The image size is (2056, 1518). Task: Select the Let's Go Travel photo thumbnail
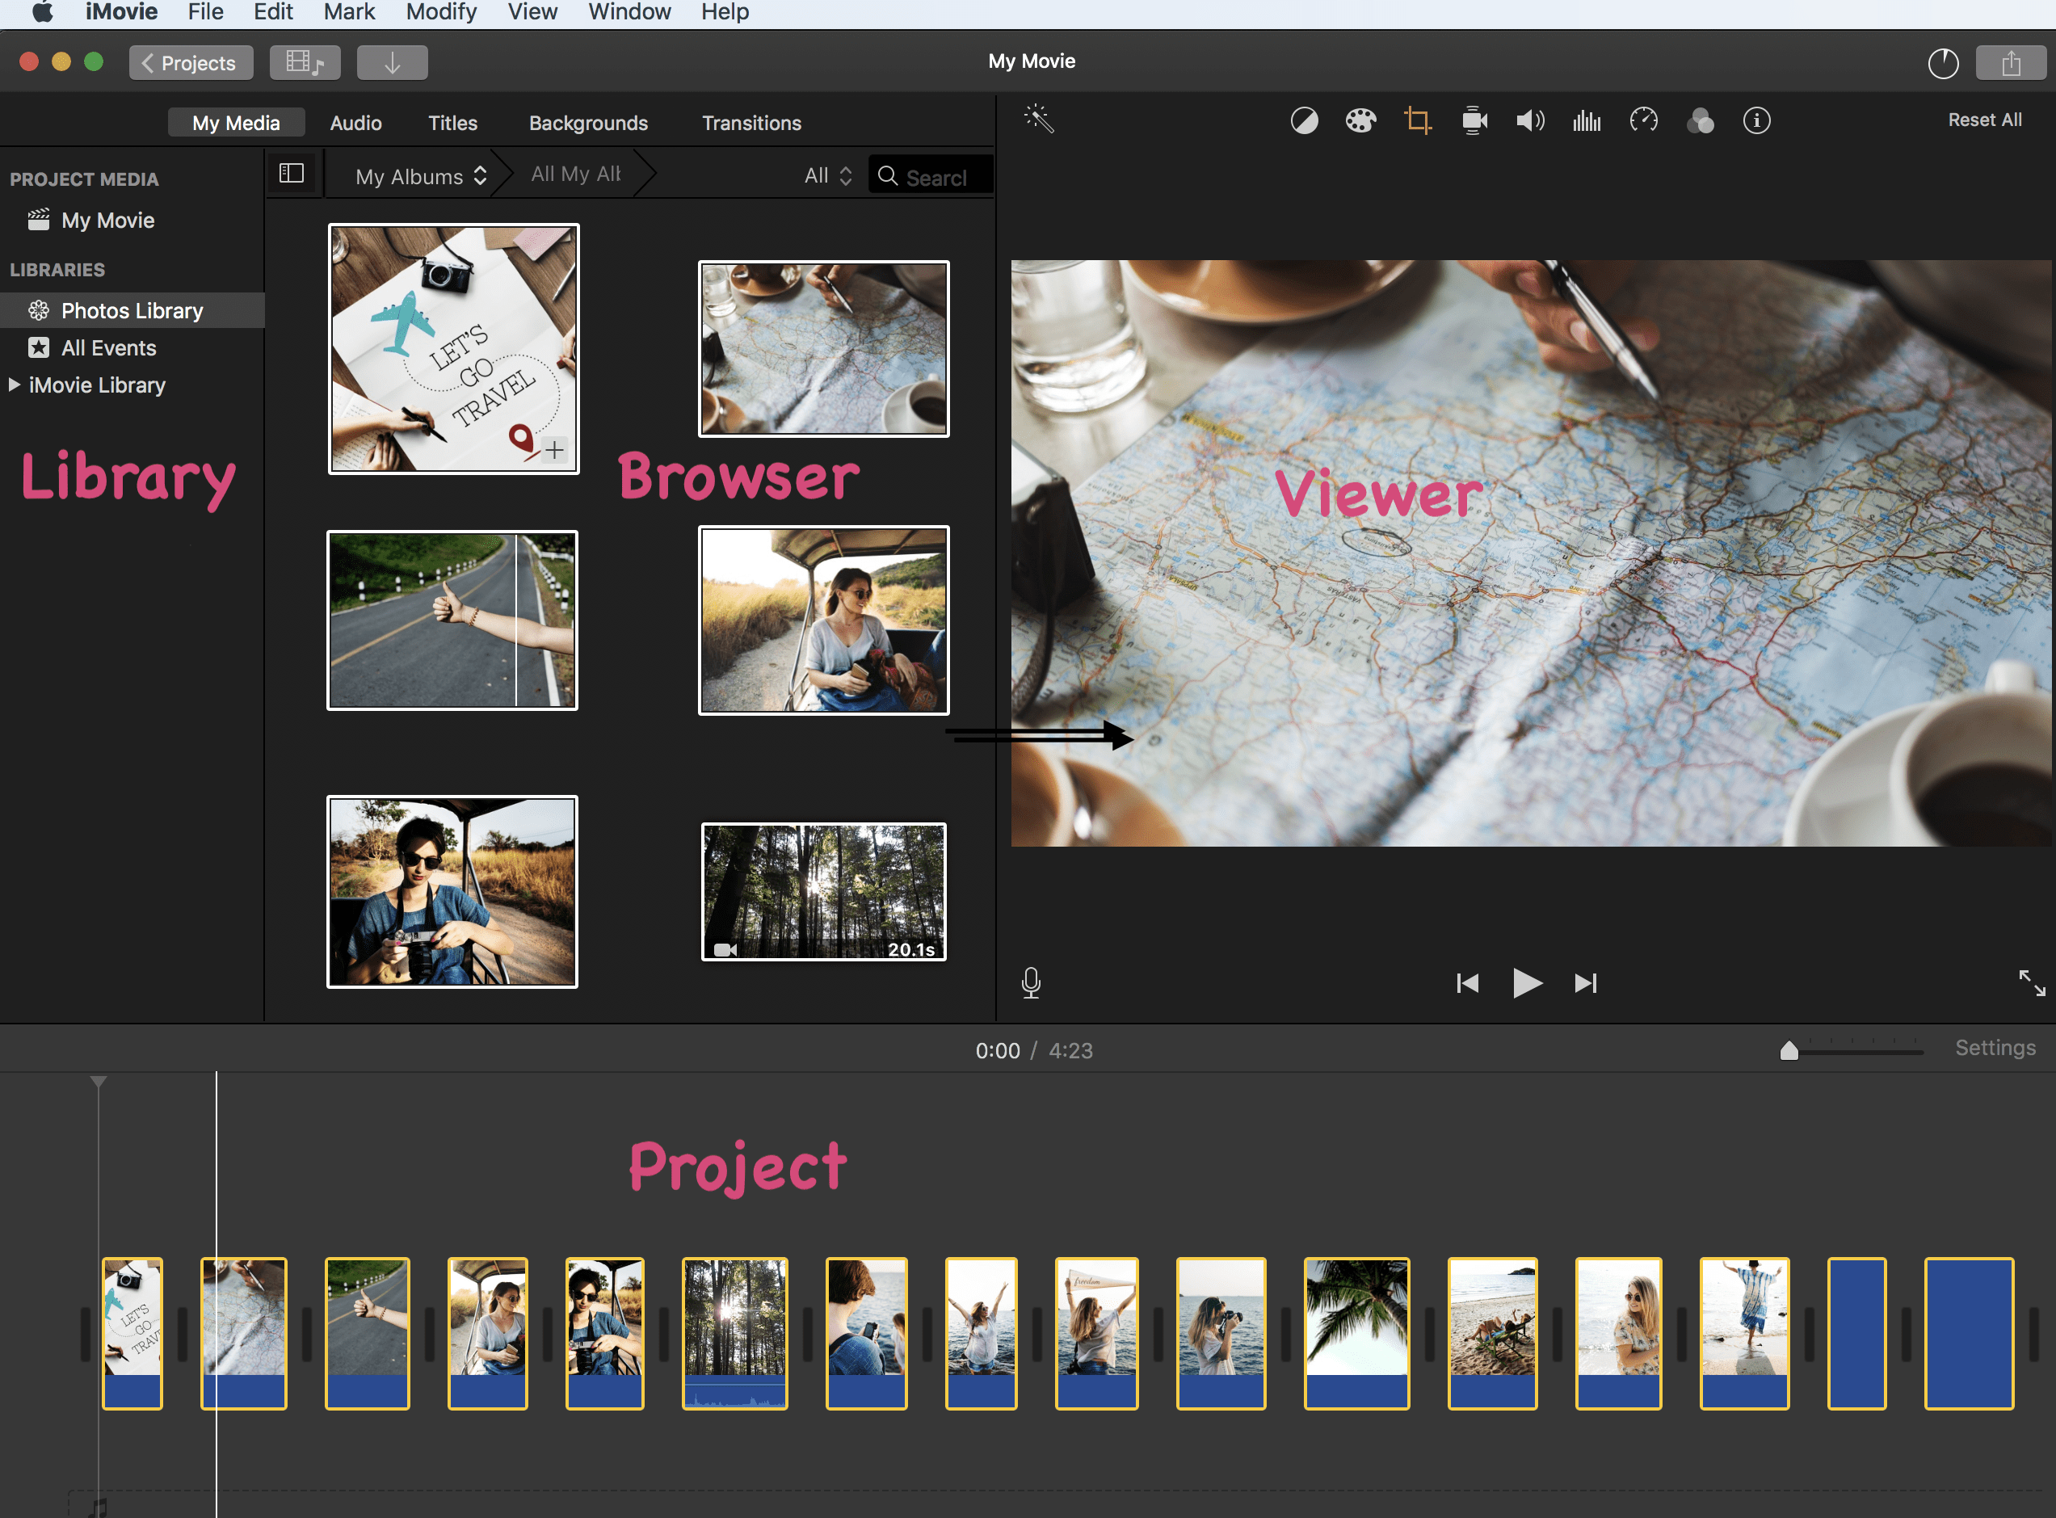[454, 349]
